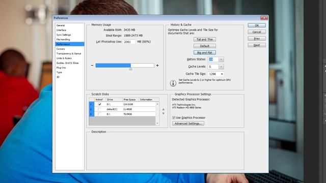The image size is (326, 183).
Task: Open Sync Settings in the sidebar
Action: (x=64, y=35)
